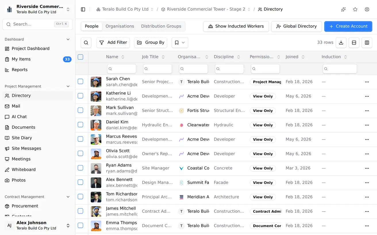Open the project switcher at sidebar top
377x235 pixels.
(37, 9)
